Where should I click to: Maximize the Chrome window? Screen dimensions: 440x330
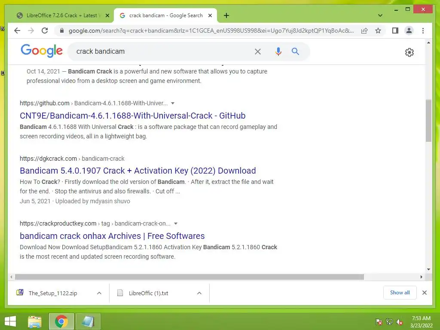click(x=408, y=9)
